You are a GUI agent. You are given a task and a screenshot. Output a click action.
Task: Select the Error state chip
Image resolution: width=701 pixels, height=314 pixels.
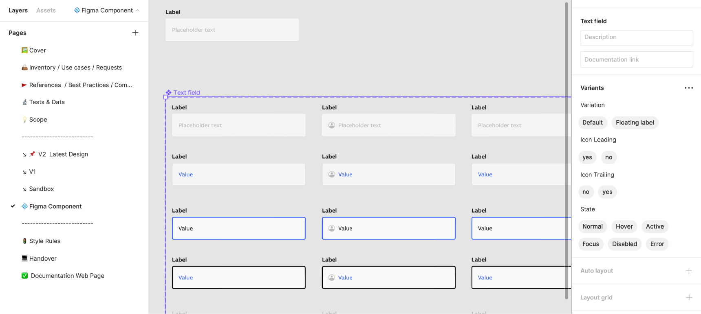pyautogui.click(x=657, y=244)
